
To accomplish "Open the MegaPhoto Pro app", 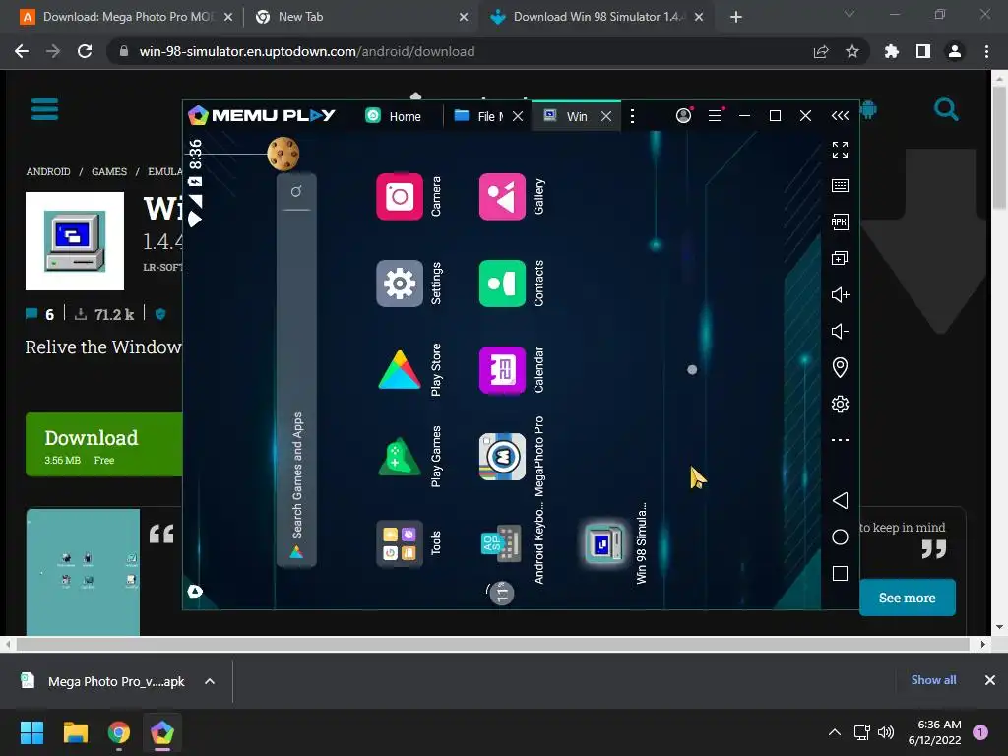I will point(502,457).
